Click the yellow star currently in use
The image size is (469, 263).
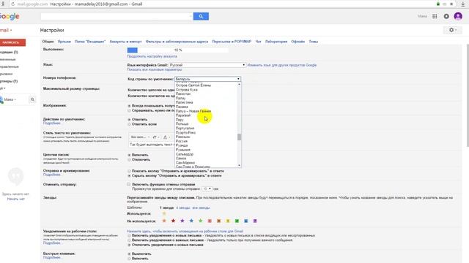click(x=164, y=213)
